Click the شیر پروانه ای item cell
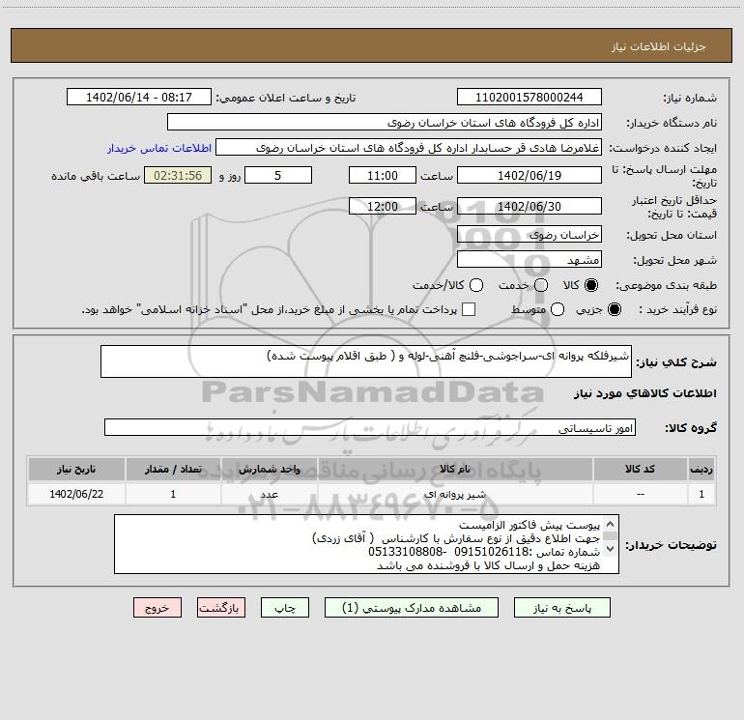The width and height of the screenshot is (744, 720). [x=455, y=494]
